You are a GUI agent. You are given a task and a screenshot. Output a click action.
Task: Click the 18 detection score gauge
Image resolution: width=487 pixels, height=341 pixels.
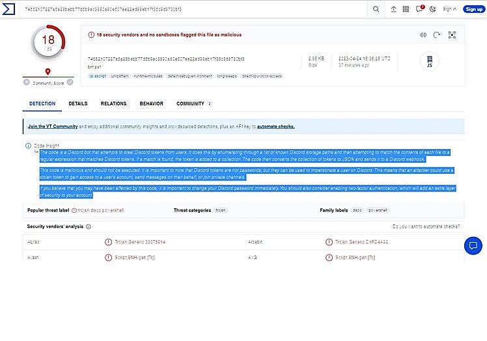coord(48,42)
